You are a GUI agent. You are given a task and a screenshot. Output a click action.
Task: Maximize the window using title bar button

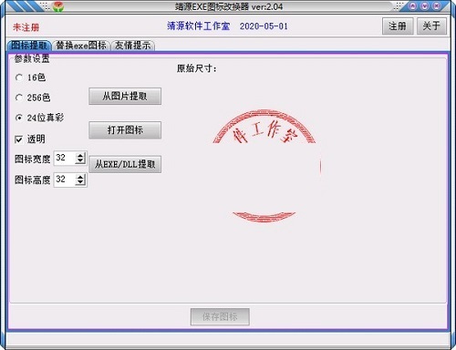[x=425, y=5]
